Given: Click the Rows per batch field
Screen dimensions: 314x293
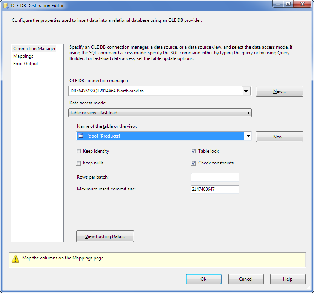Looking at the screenshot, I should (215, 178).
